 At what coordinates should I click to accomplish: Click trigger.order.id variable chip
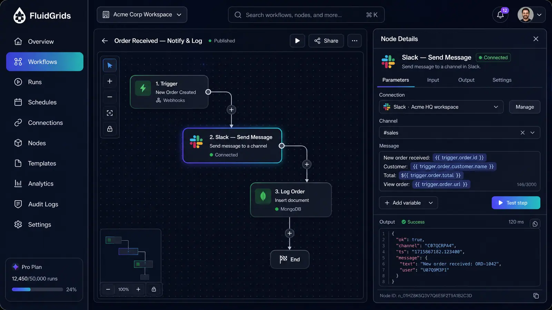(459, 158)
